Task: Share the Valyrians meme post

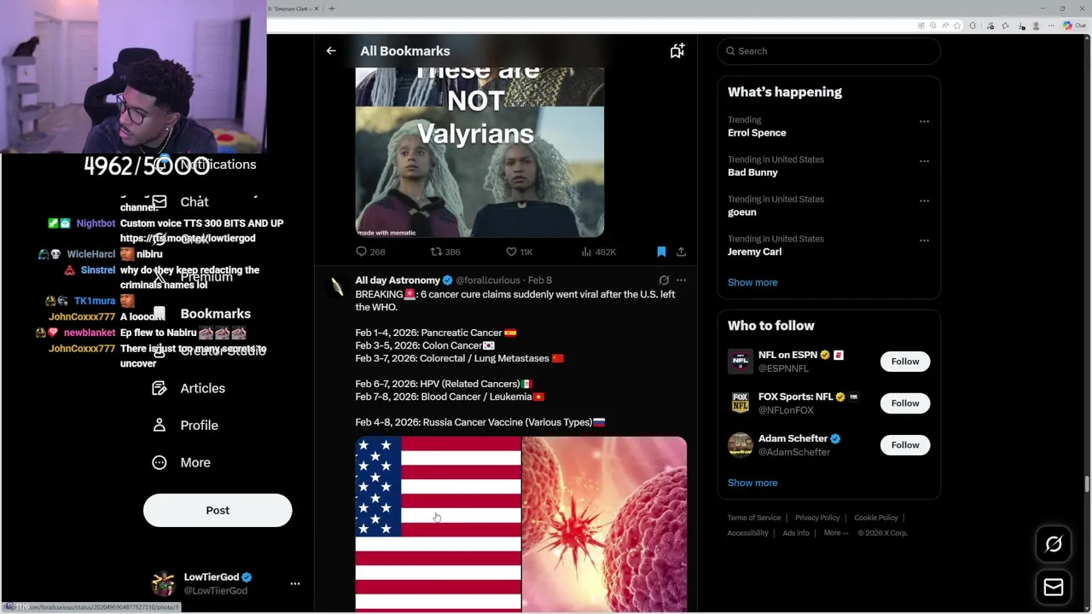Action: [681, 252]
